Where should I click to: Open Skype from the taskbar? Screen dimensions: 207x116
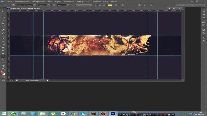tap(83, 114)
